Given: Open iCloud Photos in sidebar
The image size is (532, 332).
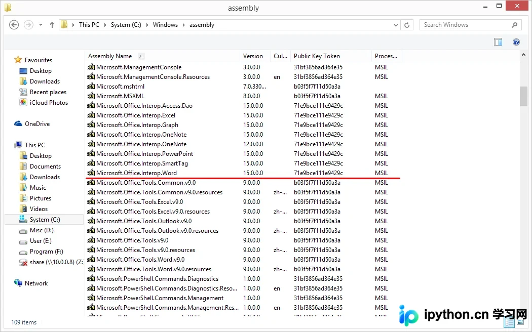Looking at the screenshot, I should pos(49,103).
